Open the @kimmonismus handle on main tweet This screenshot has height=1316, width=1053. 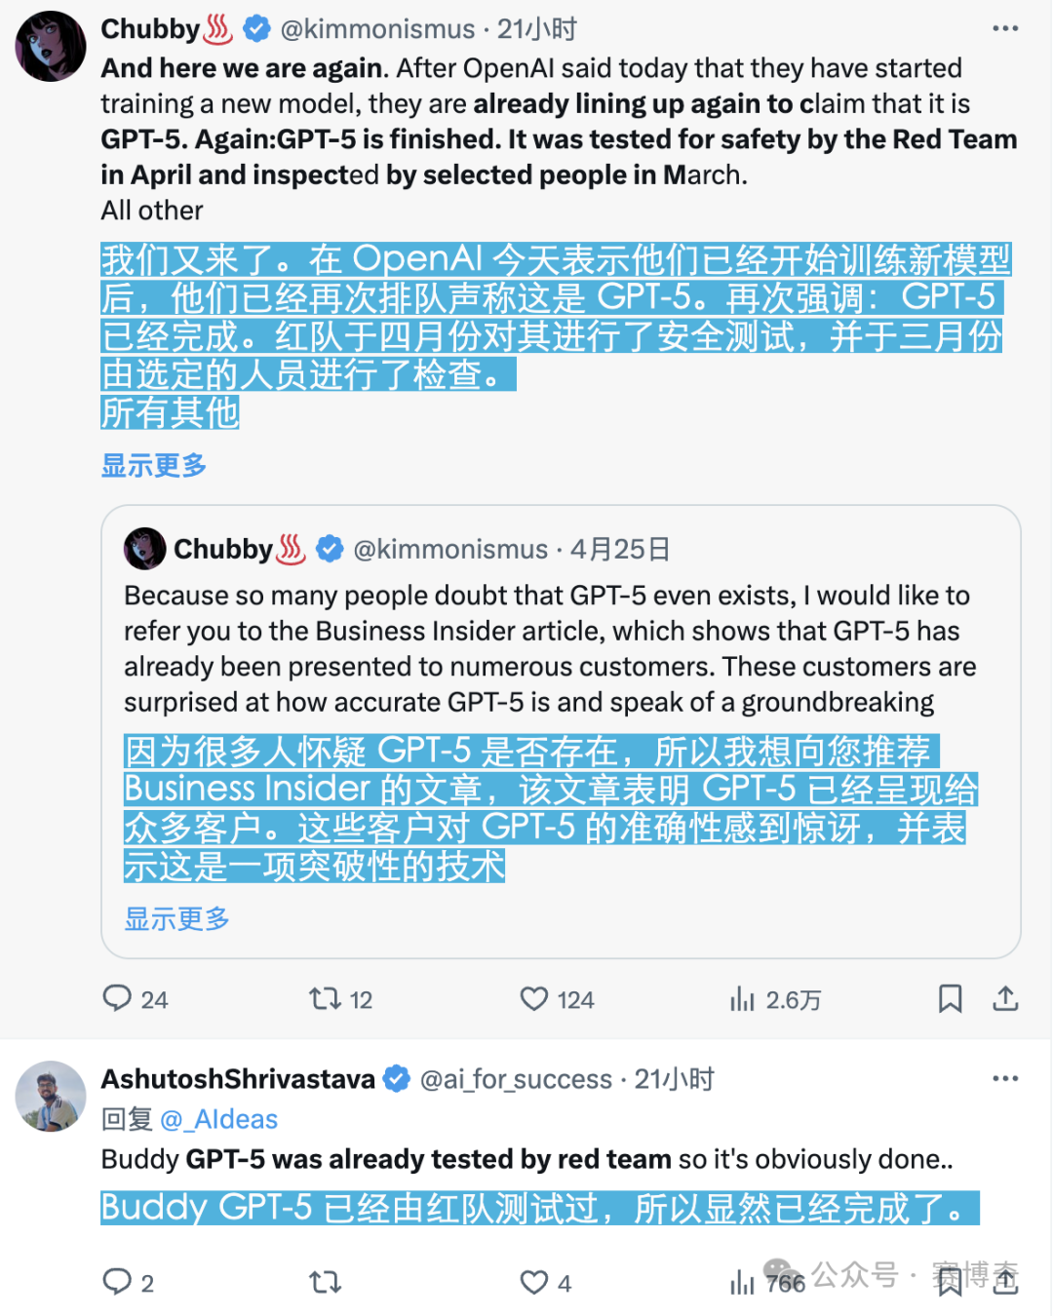click(377, 29)
